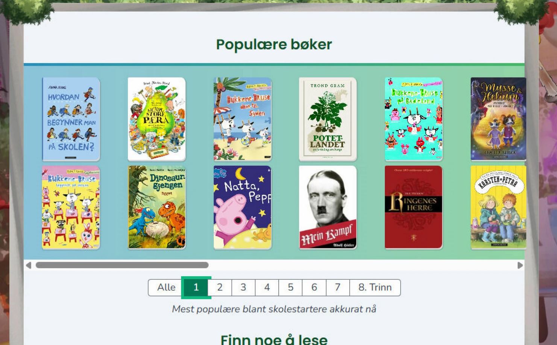This screenshot has width=557, height=345.
Task: Click the horizontal scrollbar thumb under books
Action: pos(122,265)
